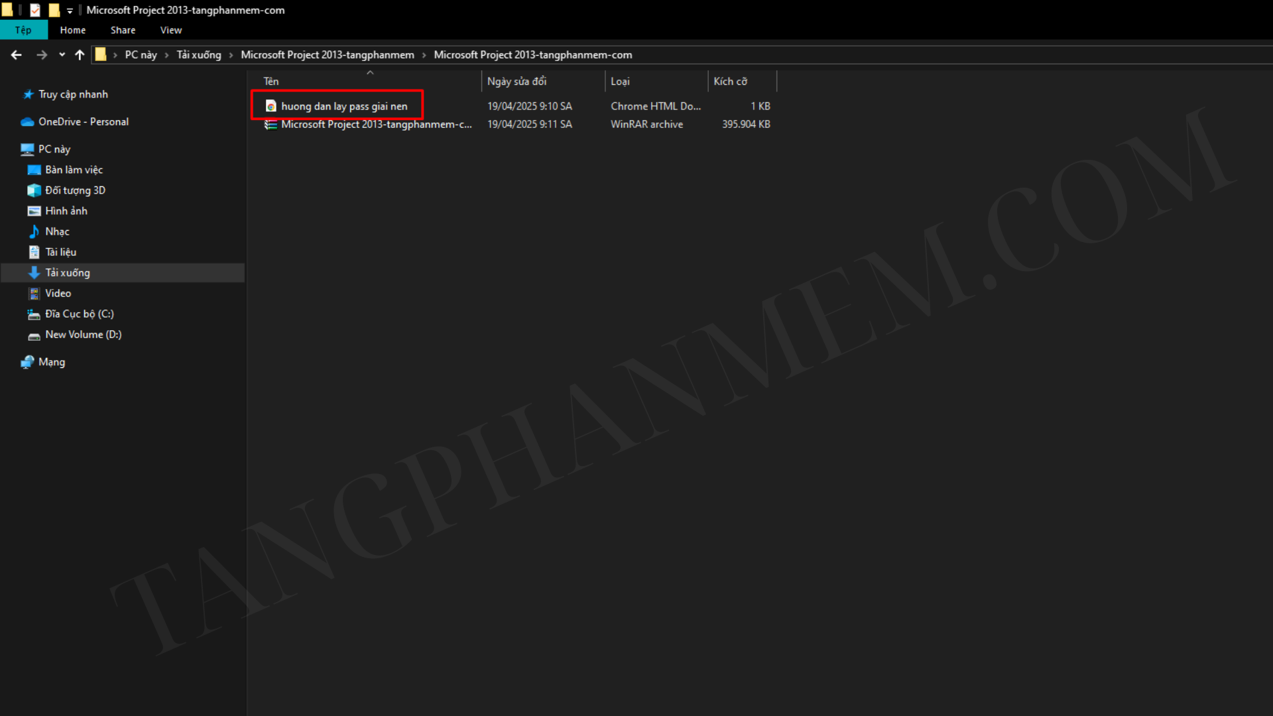The height and width of the screenshot is (716, 1273).
Task: Open the Tệp file menu
Action: coord(23,30)
